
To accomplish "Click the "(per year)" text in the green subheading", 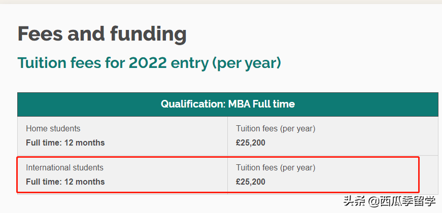I will [247, 63].
